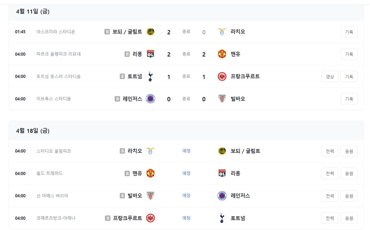
Task: Click the Frankfurt crest in the April 18 fixture
Action: pyautogui.click(x=150, y=218)
